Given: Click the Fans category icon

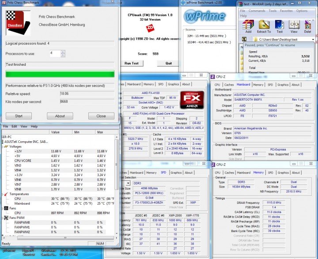Looking at the screenshot, I should click(6, 208).
